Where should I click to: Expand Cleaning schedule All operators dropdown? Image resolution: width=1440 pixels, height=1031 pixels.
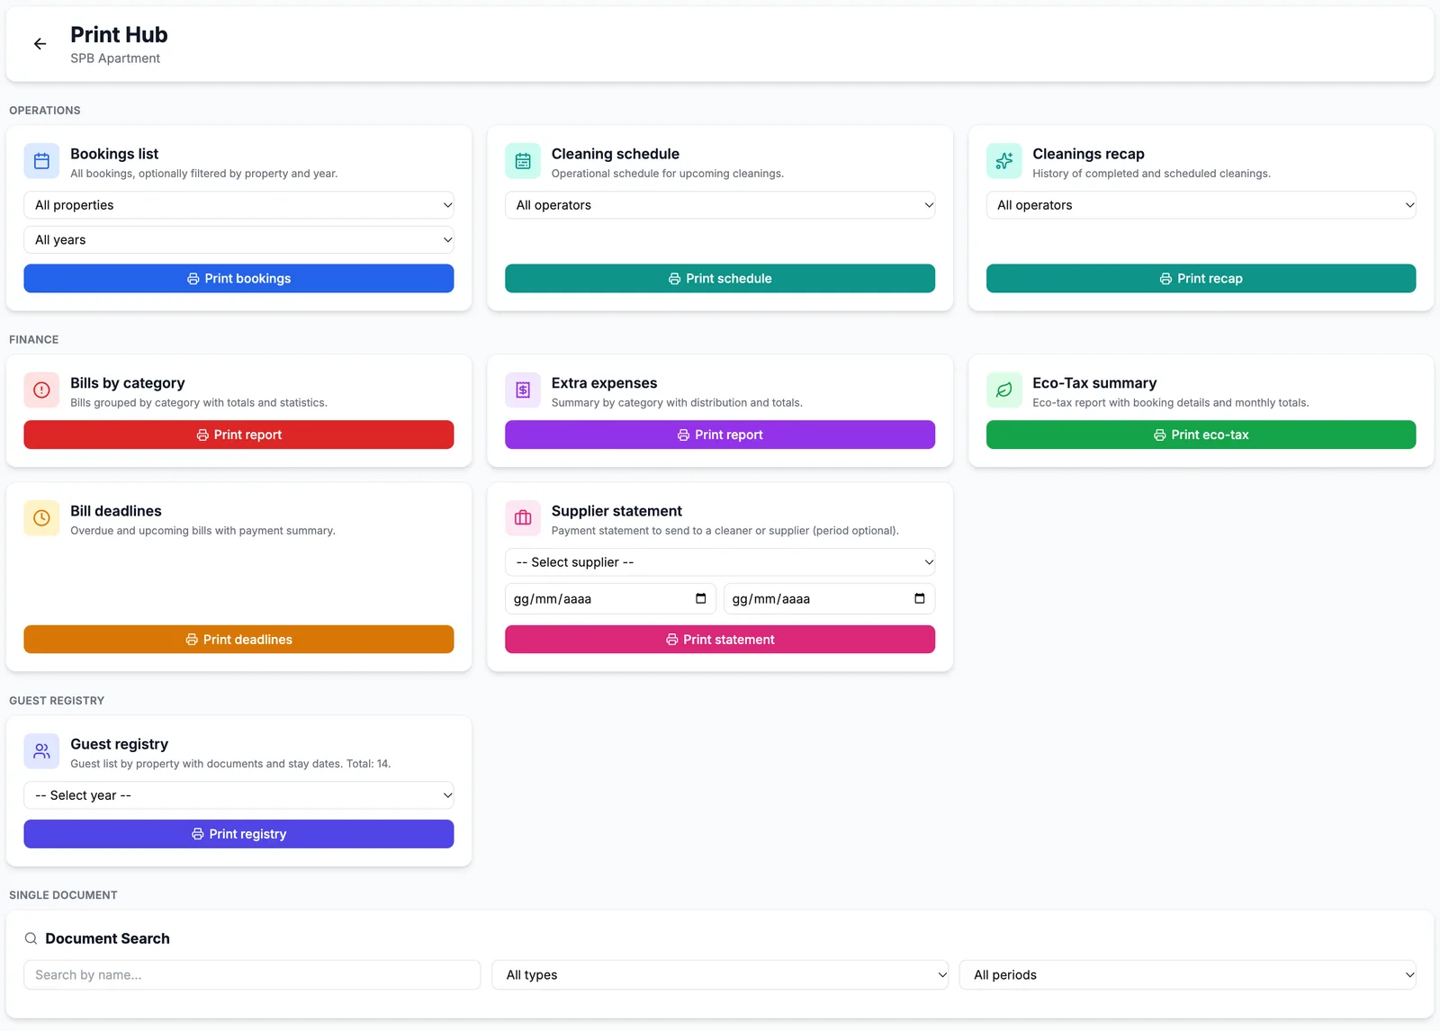(x=720, y=205)
